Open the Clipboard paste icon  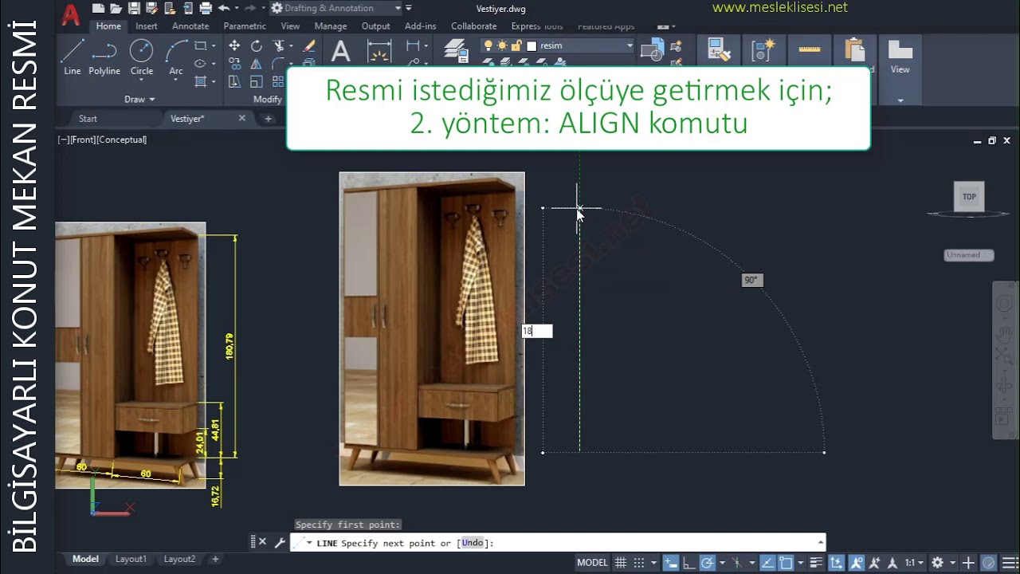[854, 50]
